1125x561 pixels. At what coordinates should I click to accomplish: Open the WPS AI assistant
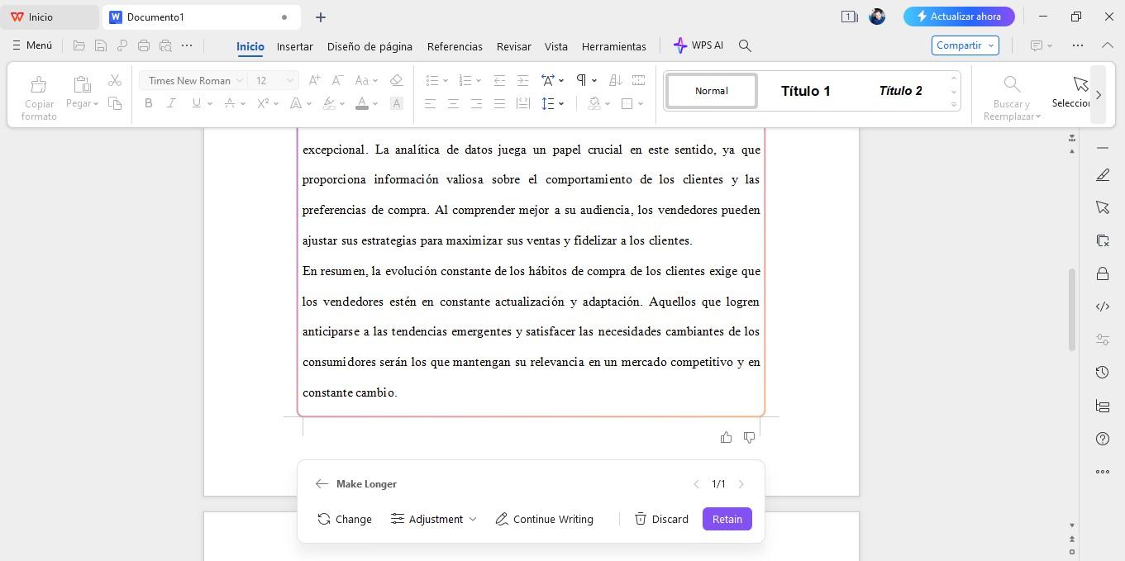tap(698, 45)
